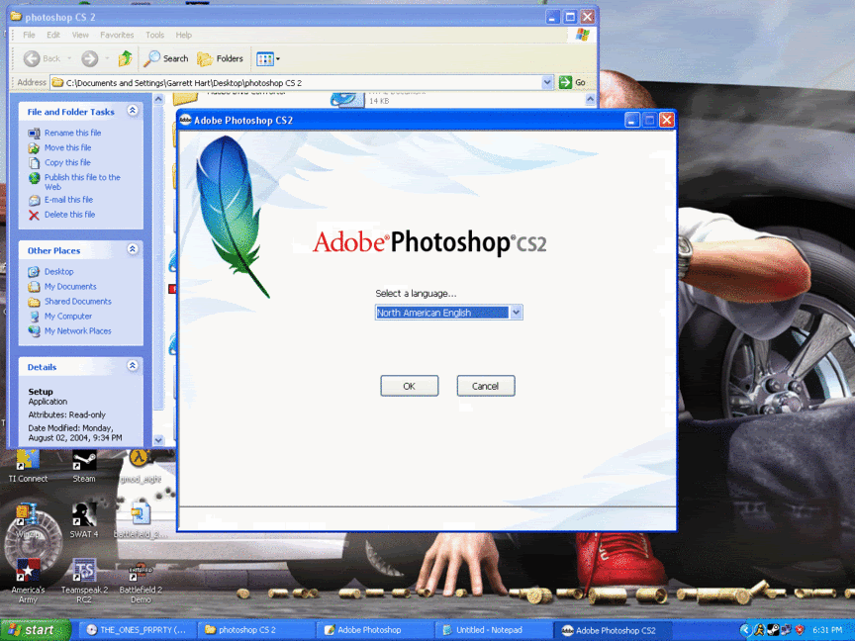Screen dimensions: 855x641
Task: Collapse the Details panel
Action: [x=132, y=366]
